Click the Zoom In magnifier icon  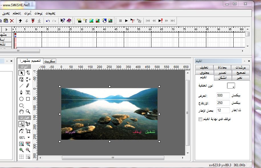[21, 150]
